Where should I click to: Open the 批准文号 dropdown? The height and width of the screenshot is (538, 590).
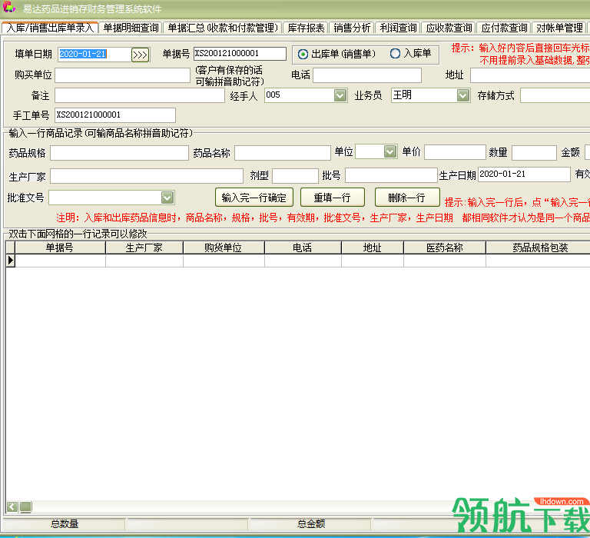(167, 198)
